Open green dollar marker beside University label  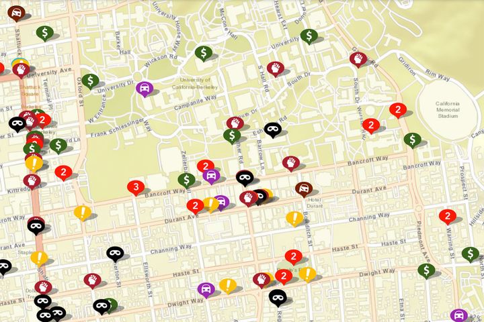(309, 36)
